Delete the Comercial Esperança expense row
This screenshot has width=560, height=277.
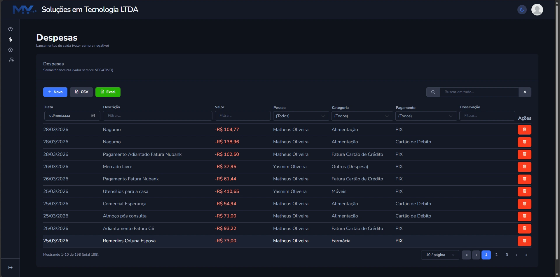[524, 204]
